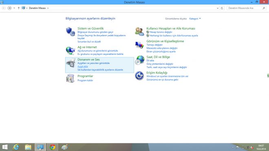Open the Paint app in taskbar

point(64,147)
